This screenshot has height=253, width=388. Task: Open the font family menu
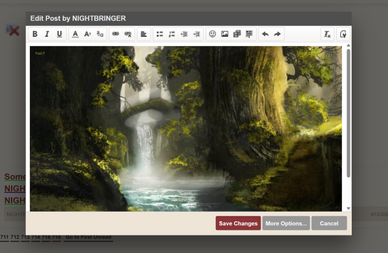tap(100, 34)
